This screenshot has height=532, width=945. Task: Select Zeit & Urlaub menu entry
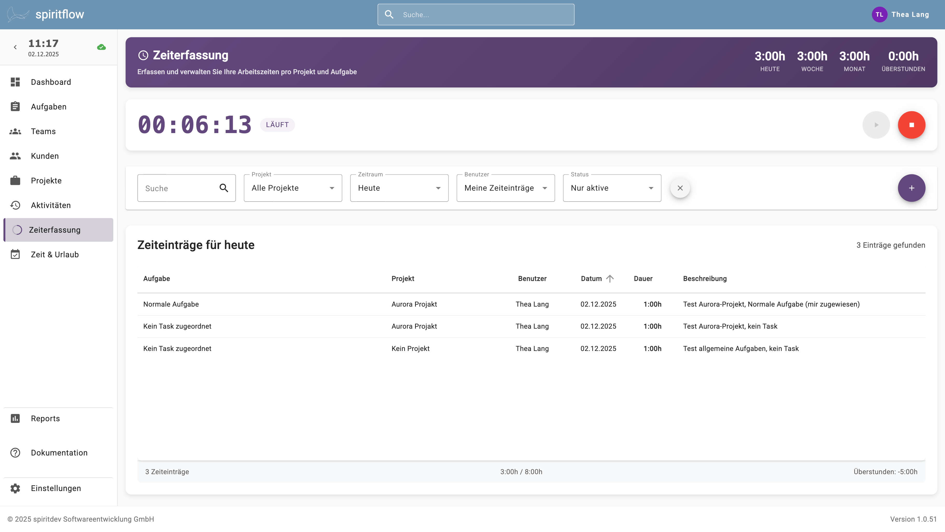click(58, 254)
